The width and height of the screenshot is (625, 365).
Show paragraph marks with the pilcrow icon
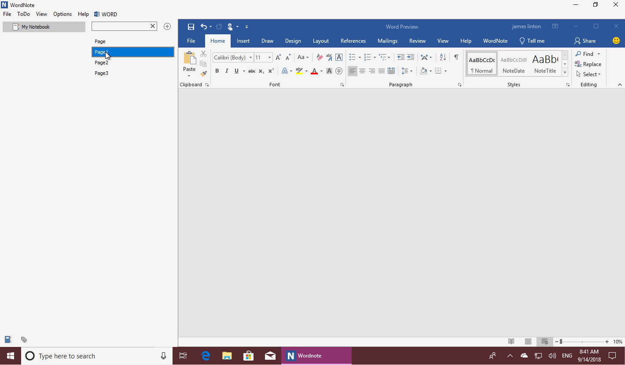(x=456, y=57)
